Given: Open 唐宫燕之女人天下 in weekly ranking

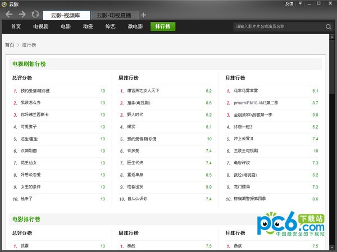Looking at the screenshot, I should point(143,90).
